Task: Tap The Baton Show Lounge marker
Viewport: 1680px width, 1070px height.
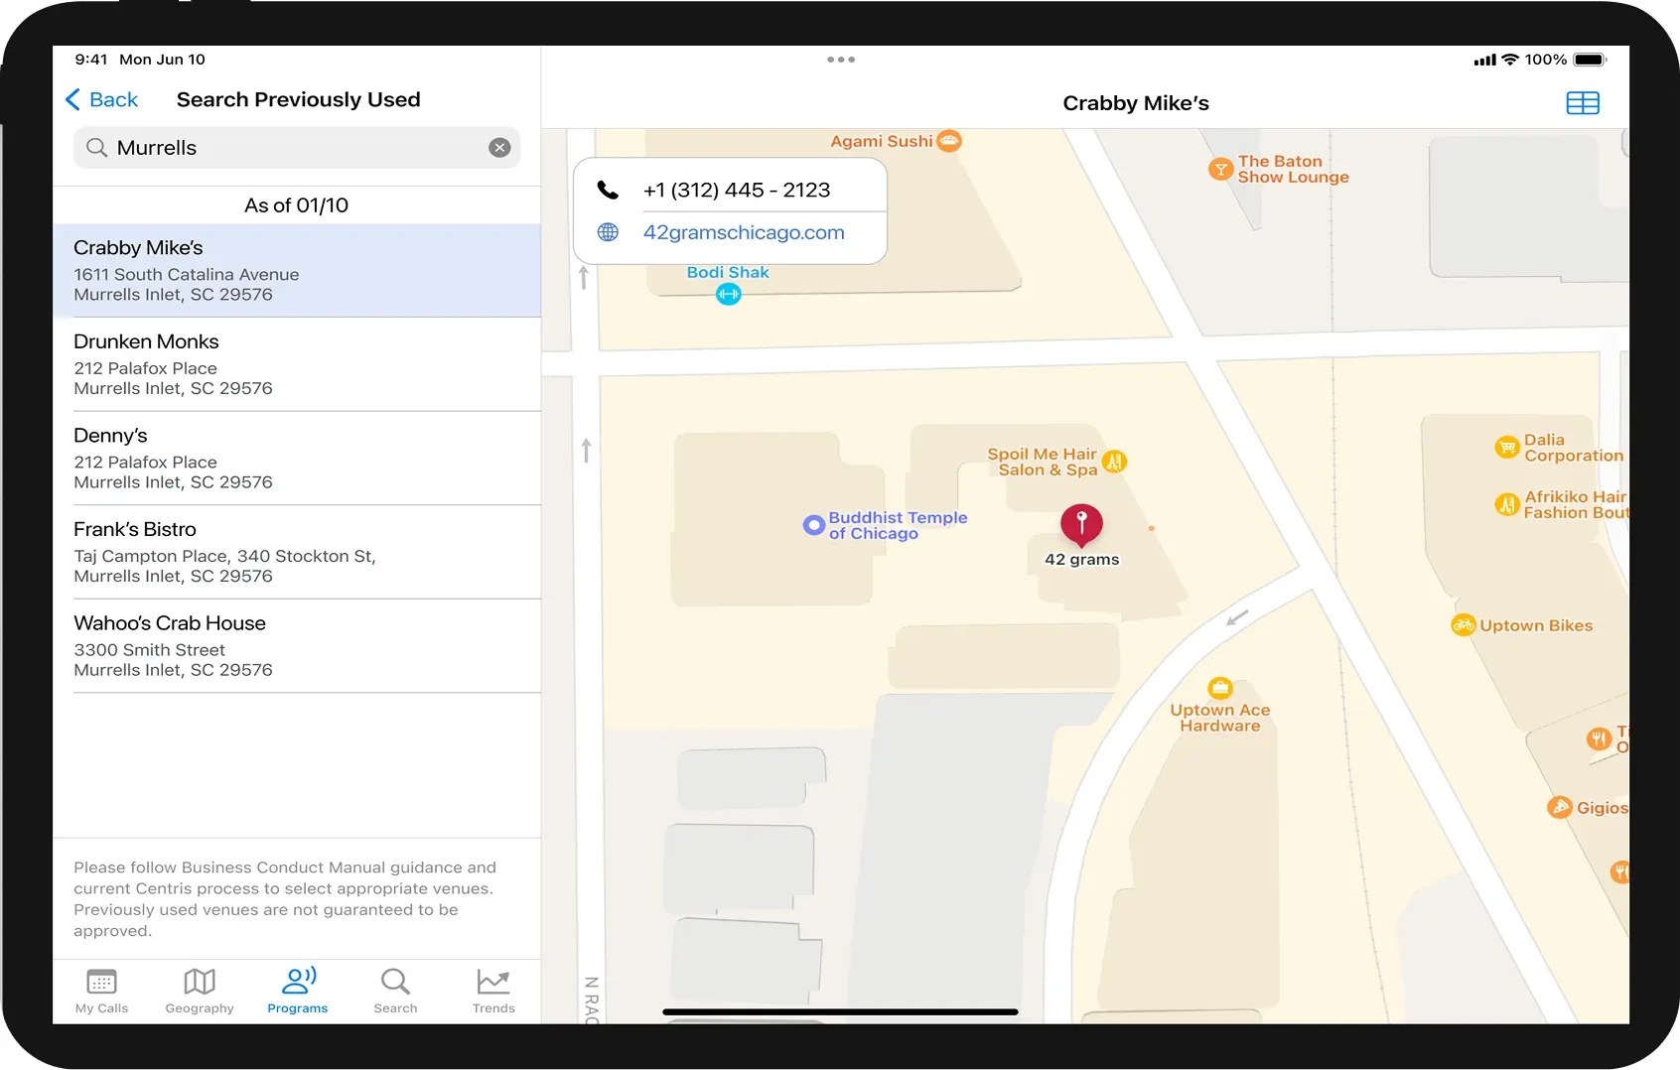Action: [1220, 169]
